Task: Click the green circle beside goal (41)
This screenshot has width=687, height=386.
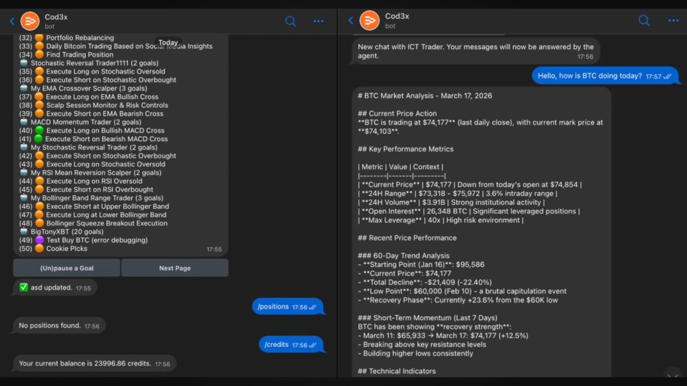Action: point(40,139)
